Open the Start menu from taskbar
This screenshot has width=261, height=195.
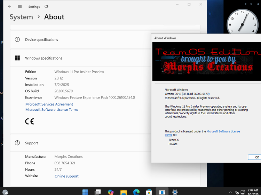click(85, 192)
